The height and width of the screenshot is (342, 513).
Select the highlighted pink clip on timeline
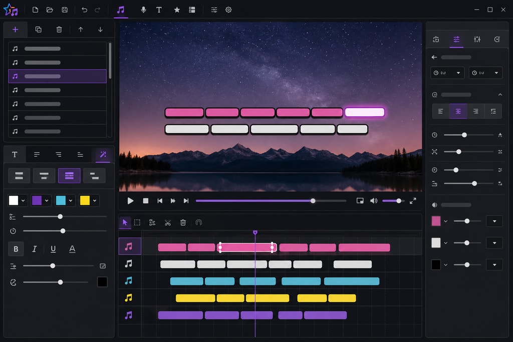[246, 247]
